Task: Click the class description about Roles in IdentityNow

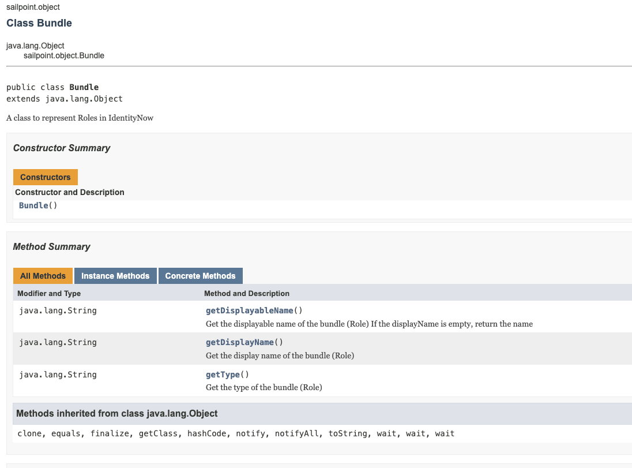Action: tap(80, 118)
